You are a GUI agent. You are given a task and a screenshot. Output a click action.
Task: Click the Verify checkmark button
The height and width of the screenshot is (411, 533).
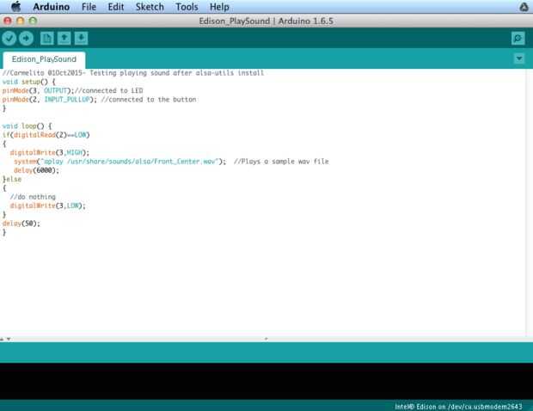pos(9,38)
